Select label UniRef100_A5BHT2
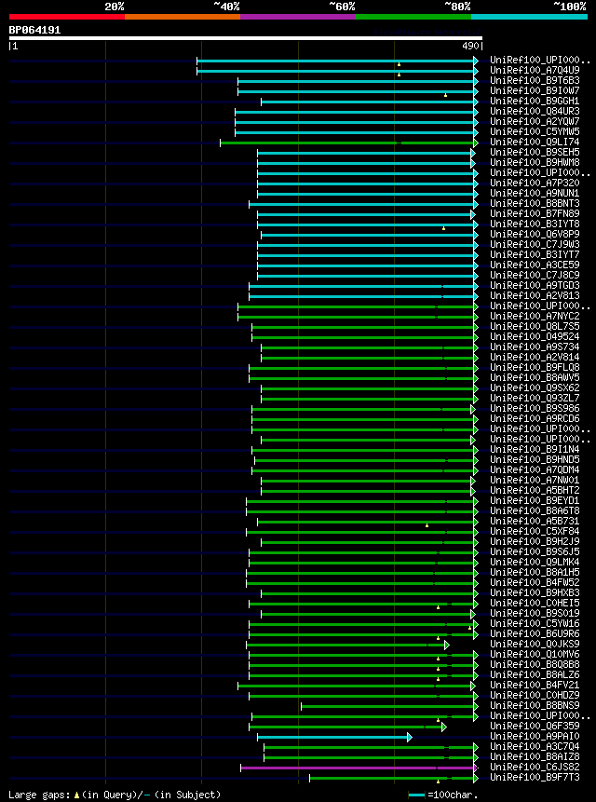The height and width of the screenshot is (802, 596). point(535,490)
